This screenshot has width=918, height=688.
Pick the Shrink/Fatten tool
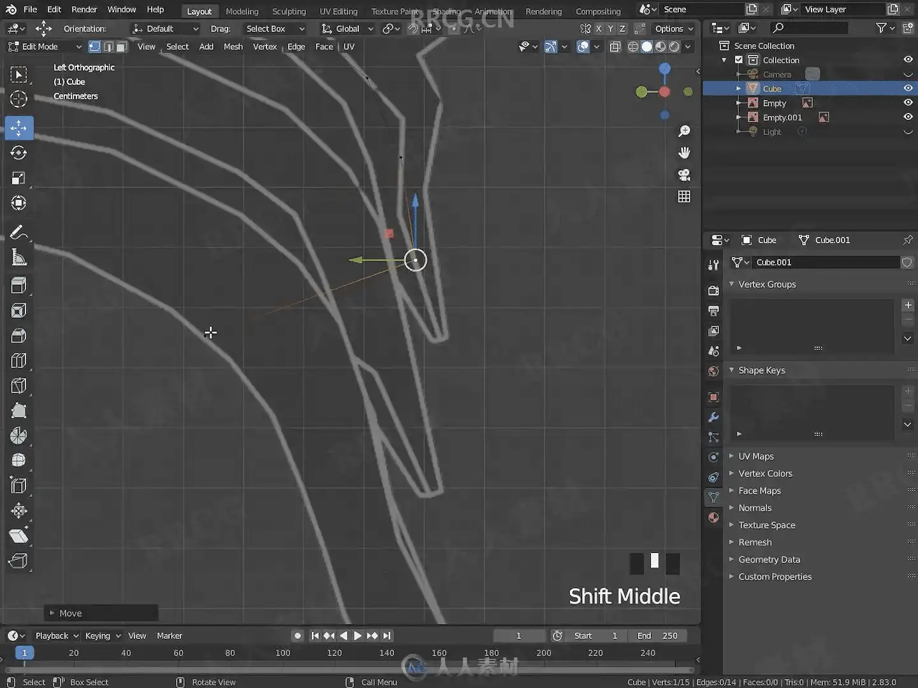coord(18,511)
